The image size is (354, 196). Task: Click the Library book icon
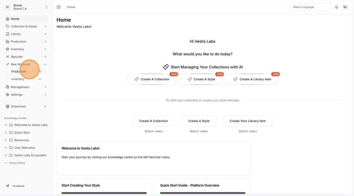point(8,34)
